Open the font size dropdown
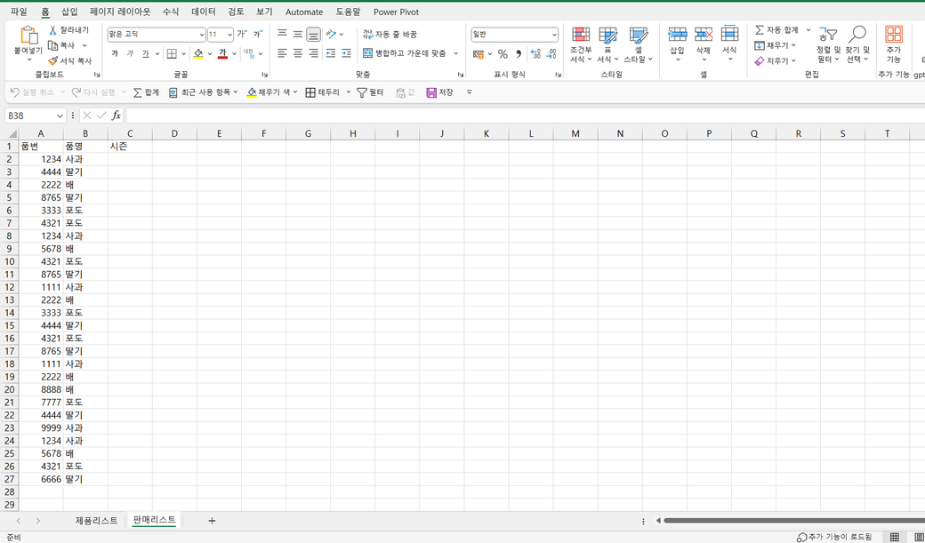This screenshot has width=925, height=543. pyautogui.click(x=229, y=35)
